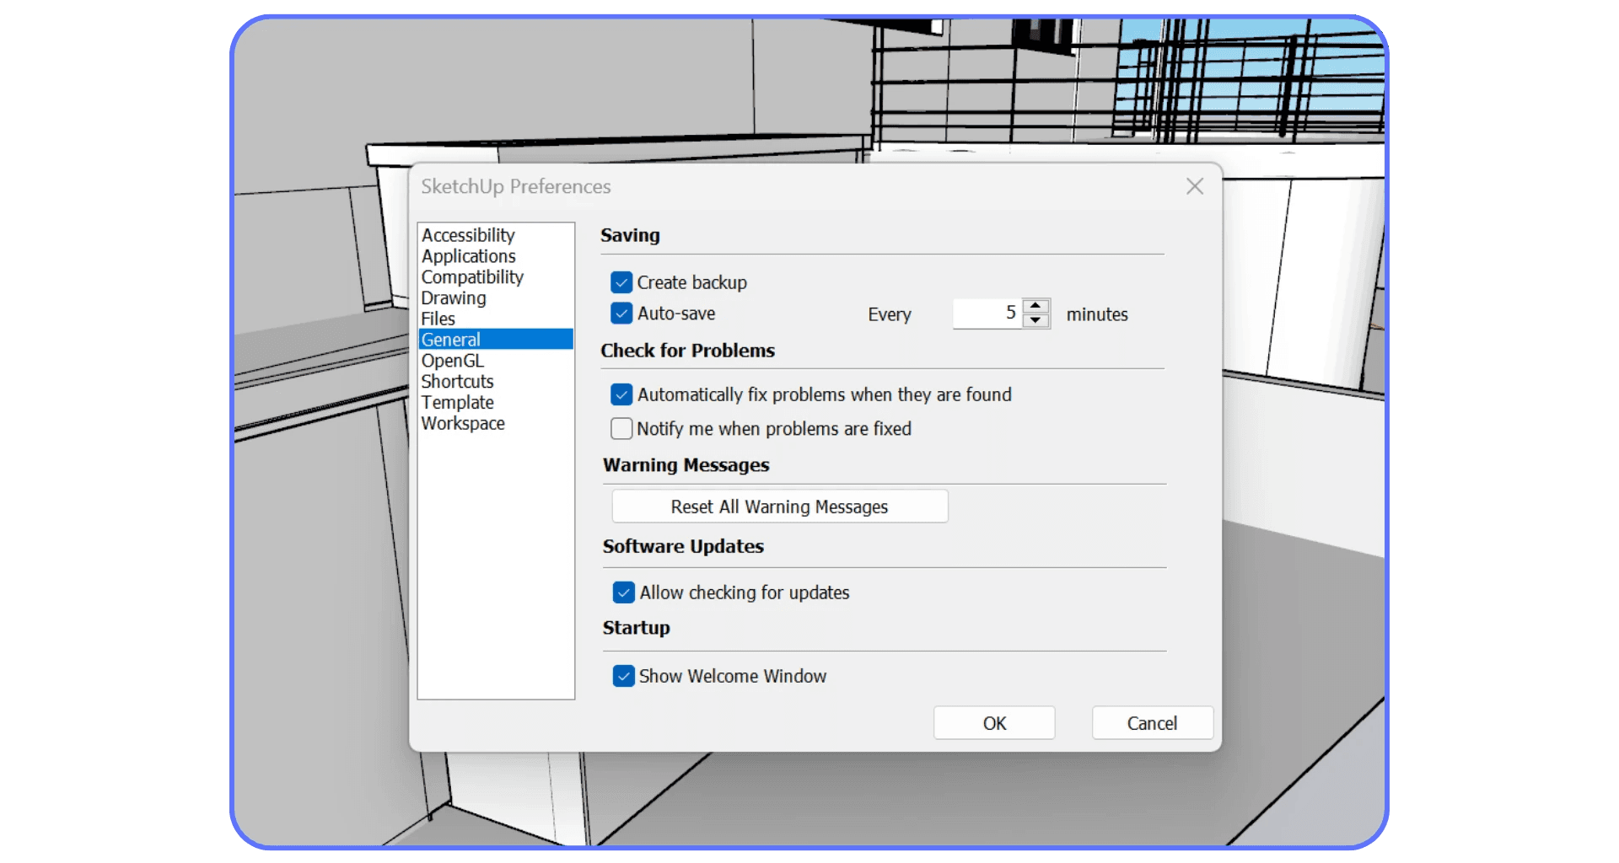Click the Check for Problems heading
This screenshot has width=1619, height=863.
pyautogui.click(x=687, y=351)
